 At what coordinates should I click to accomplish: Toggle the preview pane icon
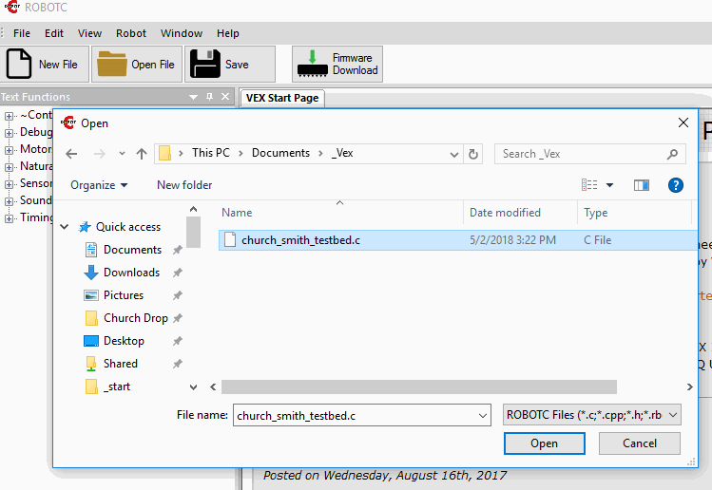641,185
